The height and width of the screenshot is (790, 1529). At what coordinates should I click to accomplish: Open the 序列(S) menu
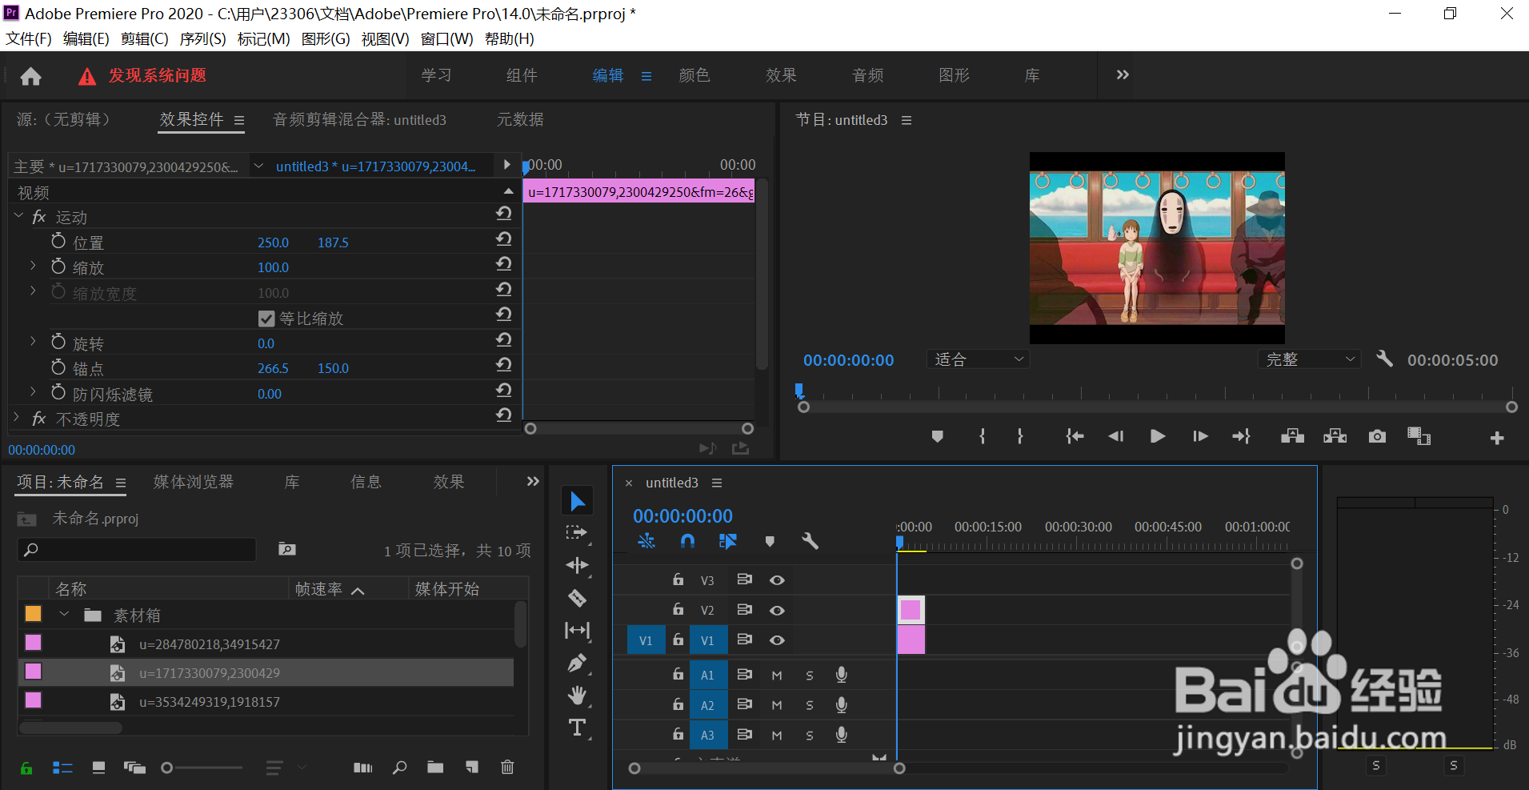click(203, 38)
